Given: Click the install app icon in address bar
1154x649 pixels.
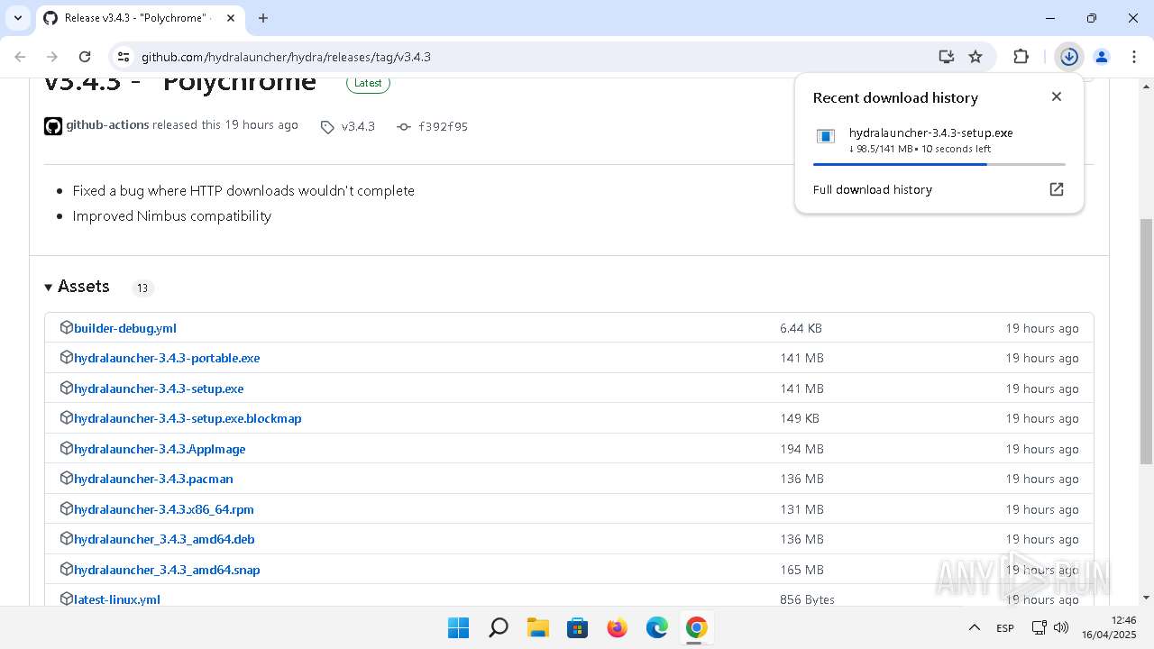Looking at the screenshot, I should coord(946,57).
